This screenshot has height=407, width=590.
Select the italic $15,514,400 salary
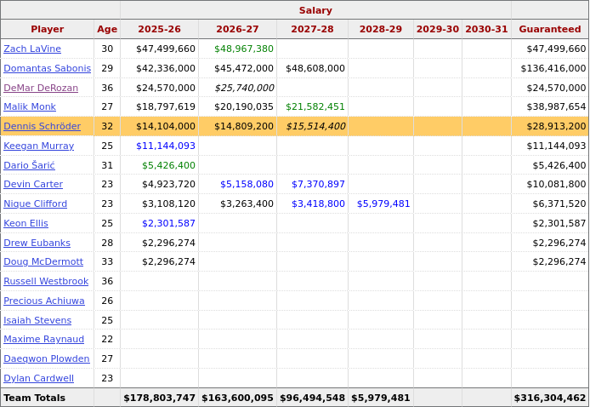(315, 126)
